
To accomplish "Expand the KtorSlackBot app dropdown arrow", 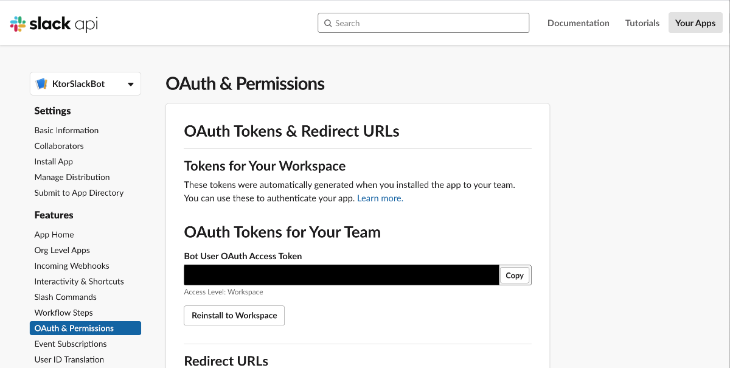I will 130,85.
